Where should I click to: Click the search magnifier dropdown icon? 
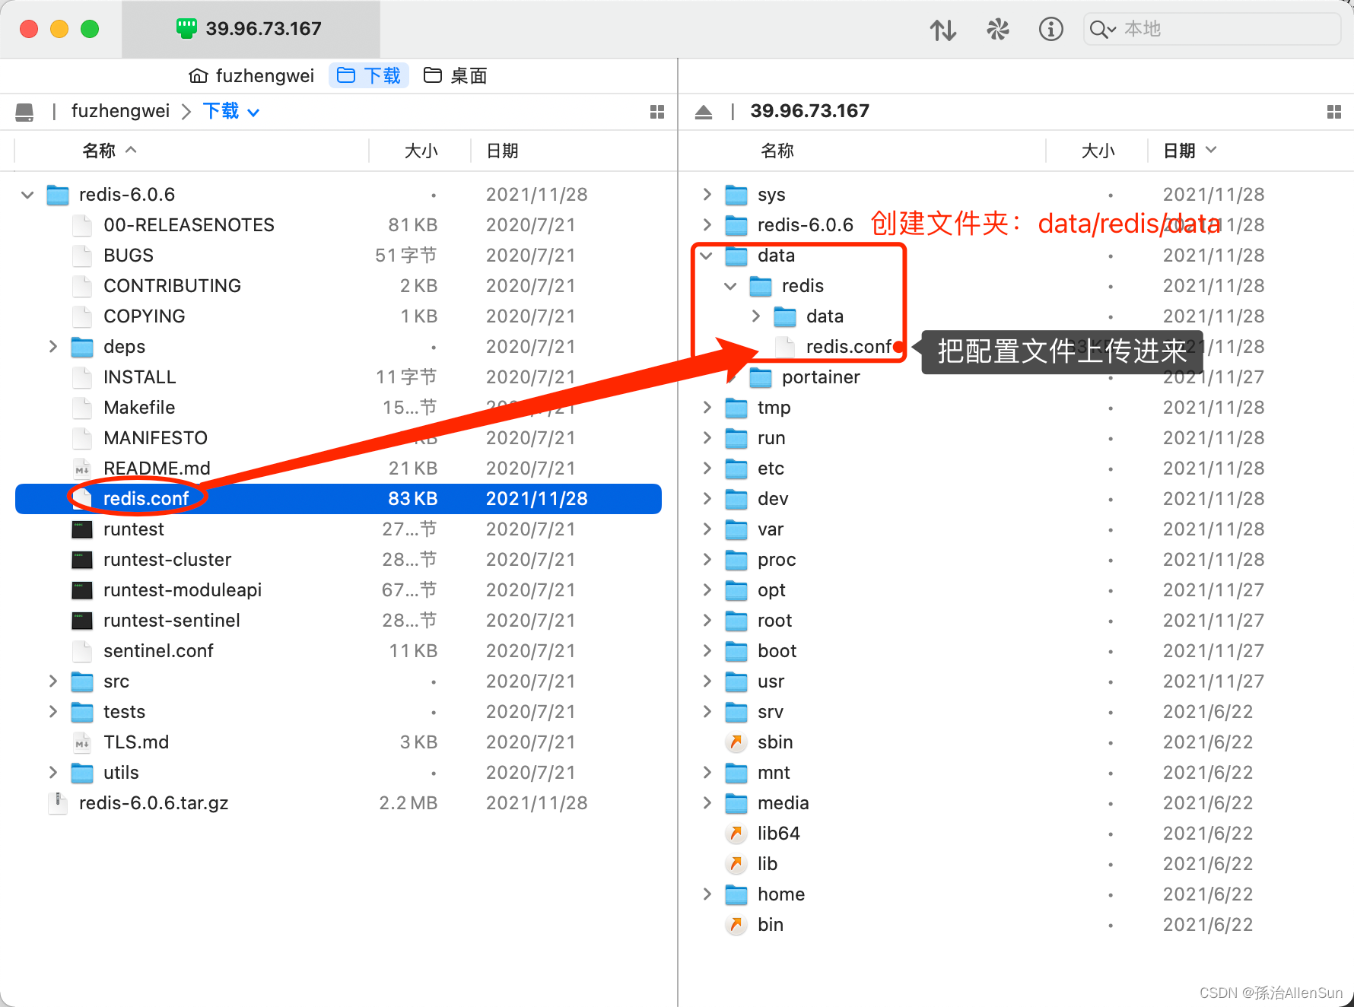click(1102, 30)
